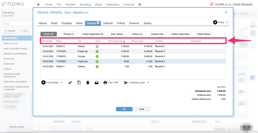Switch to the Financie tab in dialog

click(x=134, y=23)
